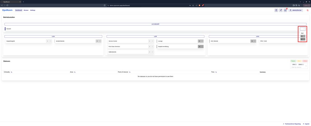Click the LIG GESAMT header bar
Viewport: 311px width, 126px height.
[155, 24]
